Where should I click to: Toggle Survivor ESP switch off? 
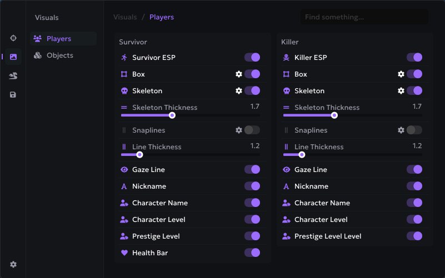pyautogui.click(x=252, y=57)
